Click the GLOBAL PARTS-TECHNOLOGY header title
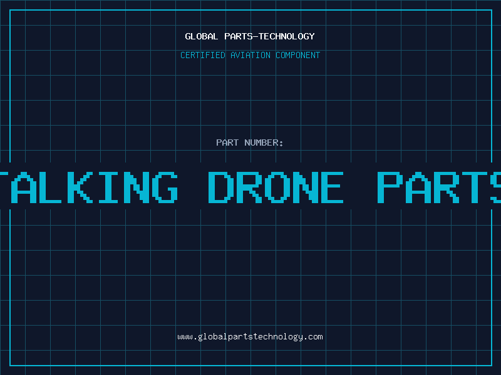 [250, 36]
